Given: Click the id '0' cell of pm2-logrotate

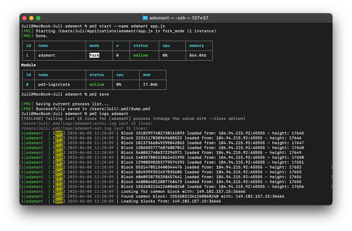Looking at the screenshot, I should (x=27, y=85).
